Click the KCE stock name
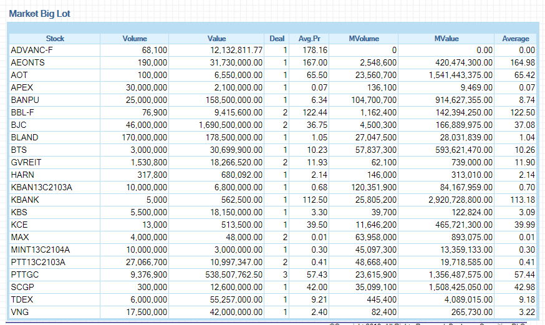Screen dimensions: 545x325 click(19, 225)
